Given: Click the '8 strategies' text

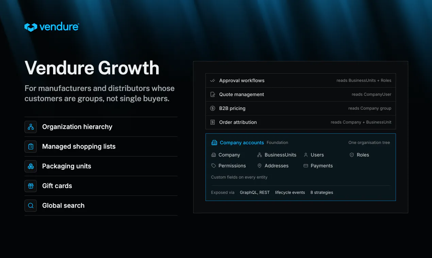Looking at the screenshot, I should tap(322, 192).
